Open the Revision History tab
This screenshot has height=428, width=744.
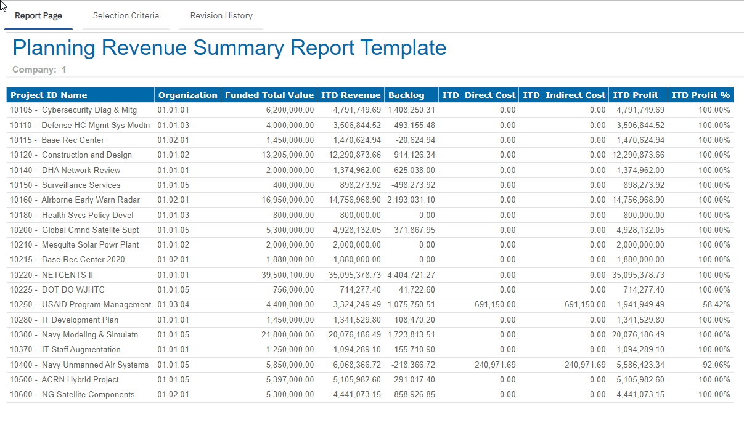(x=221, y=16)
